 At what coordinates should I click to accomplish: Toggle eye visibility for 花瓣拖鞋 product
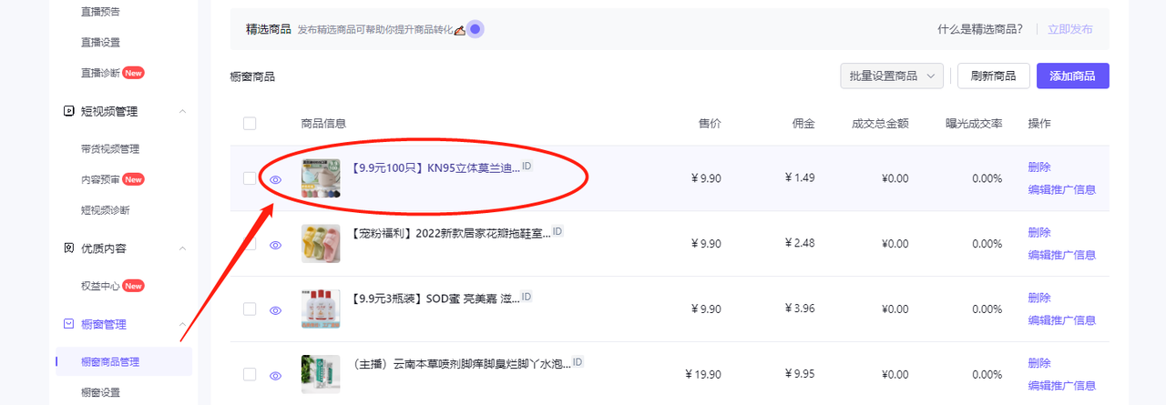click(275, 245)
